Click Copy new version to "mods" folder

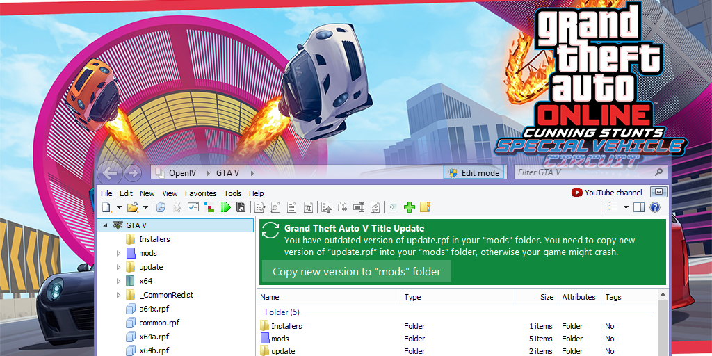click(x=357, y=272)
